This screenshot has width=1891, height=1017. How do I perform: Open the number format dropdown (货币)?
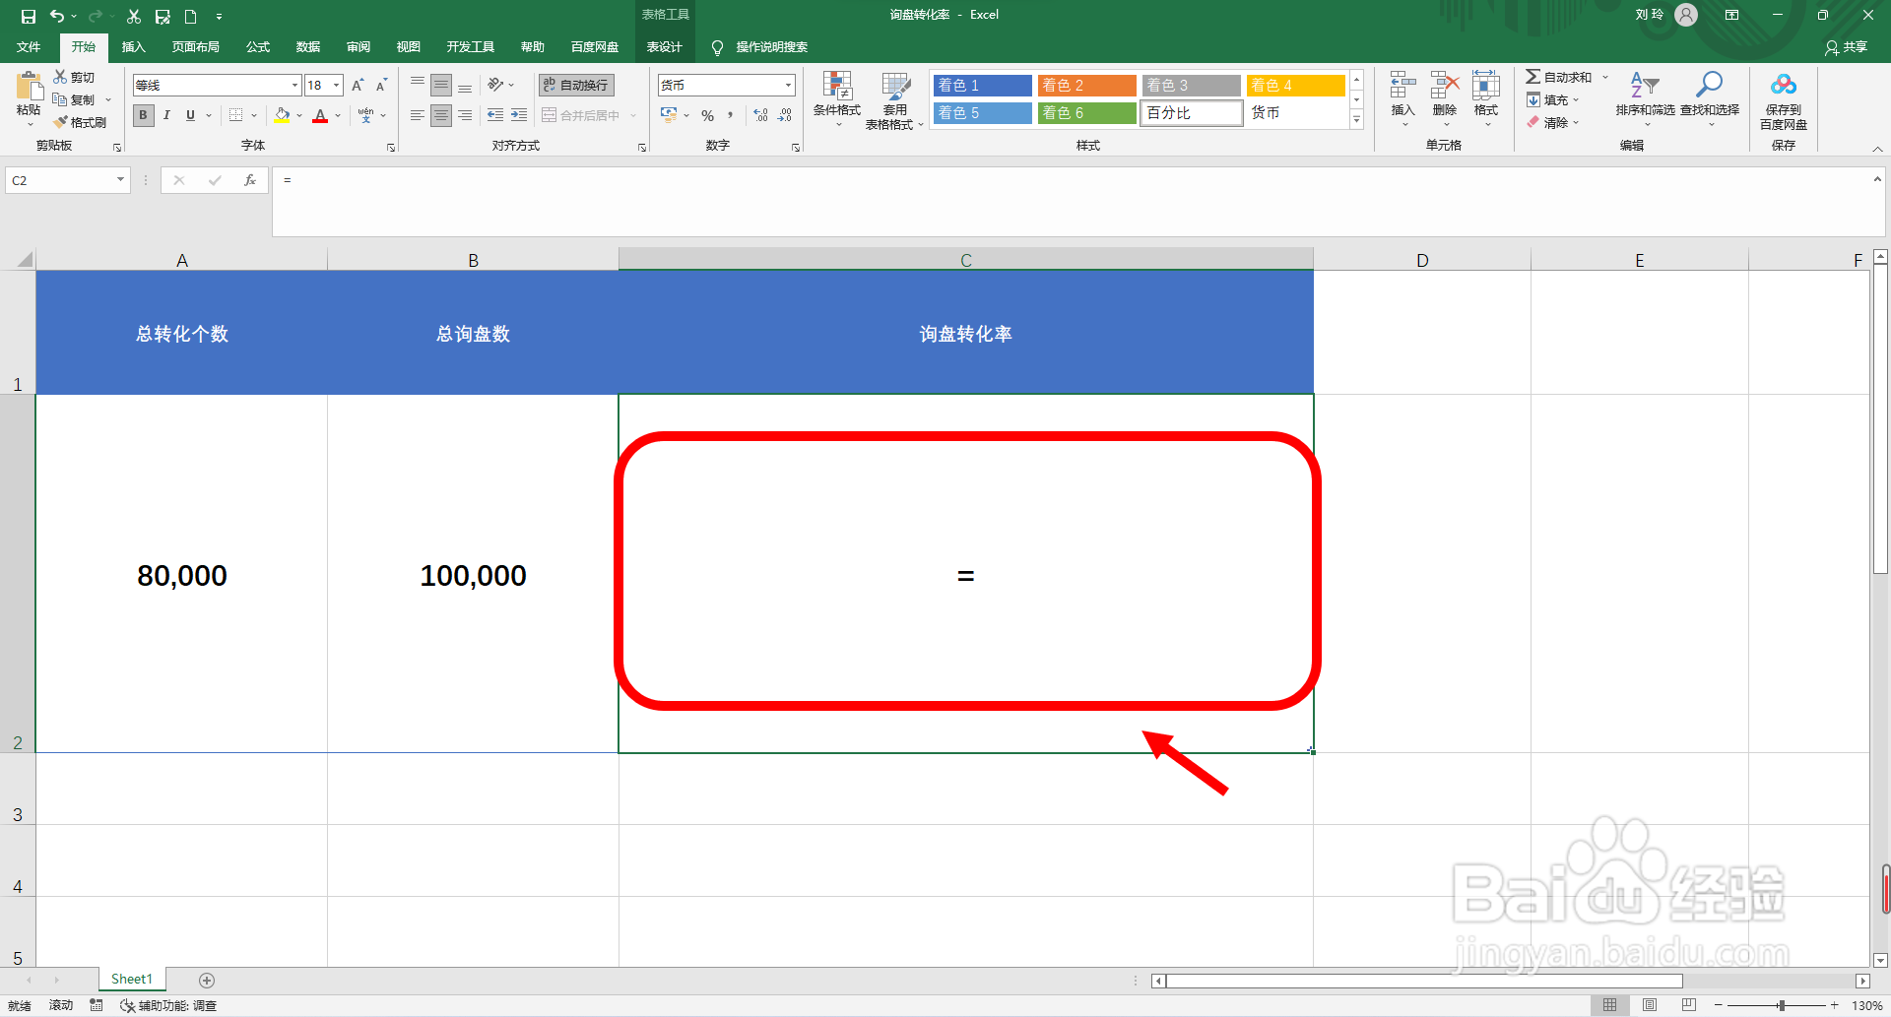pyautogui.click(x=788, y=86)
